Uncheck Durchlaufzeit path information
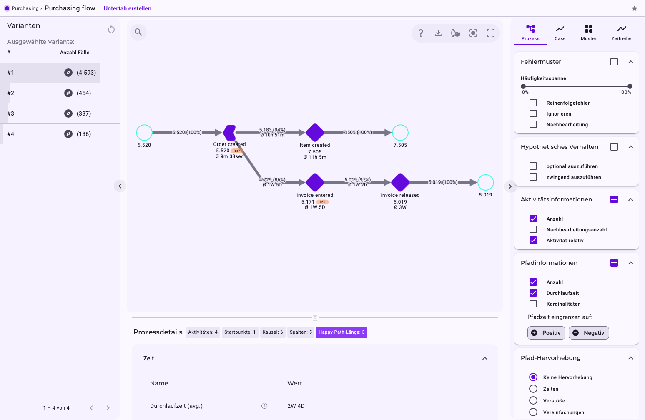This screenshot has width=645, height=420. [x=533, y=293]
